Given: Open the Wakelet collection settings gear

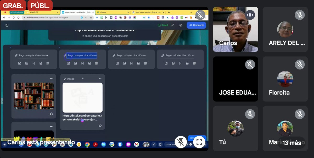Looking at the screenshot, I should (181, 25).
